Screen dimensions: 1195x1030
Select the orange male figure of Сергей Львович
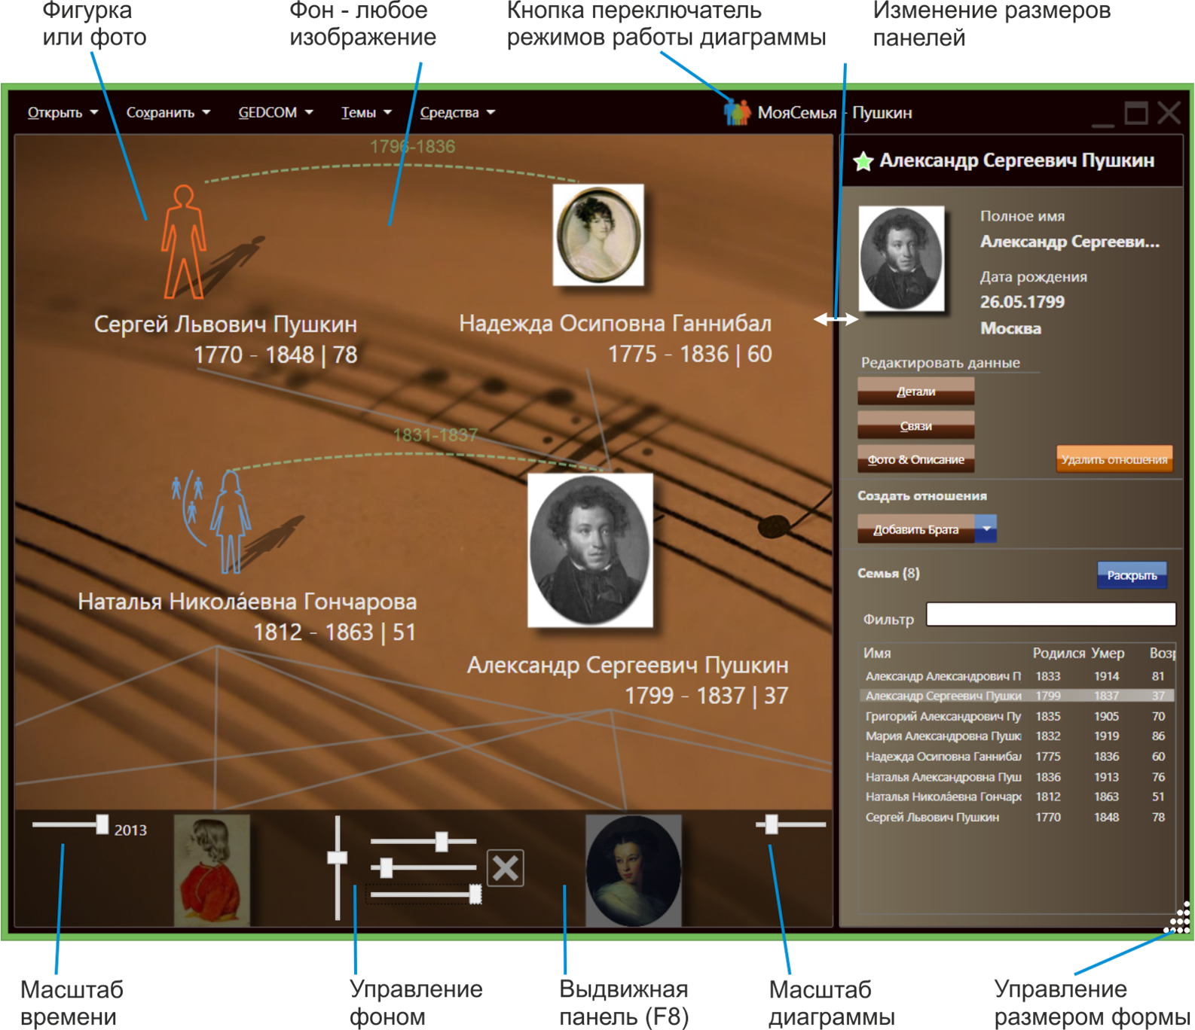(183, 241)
